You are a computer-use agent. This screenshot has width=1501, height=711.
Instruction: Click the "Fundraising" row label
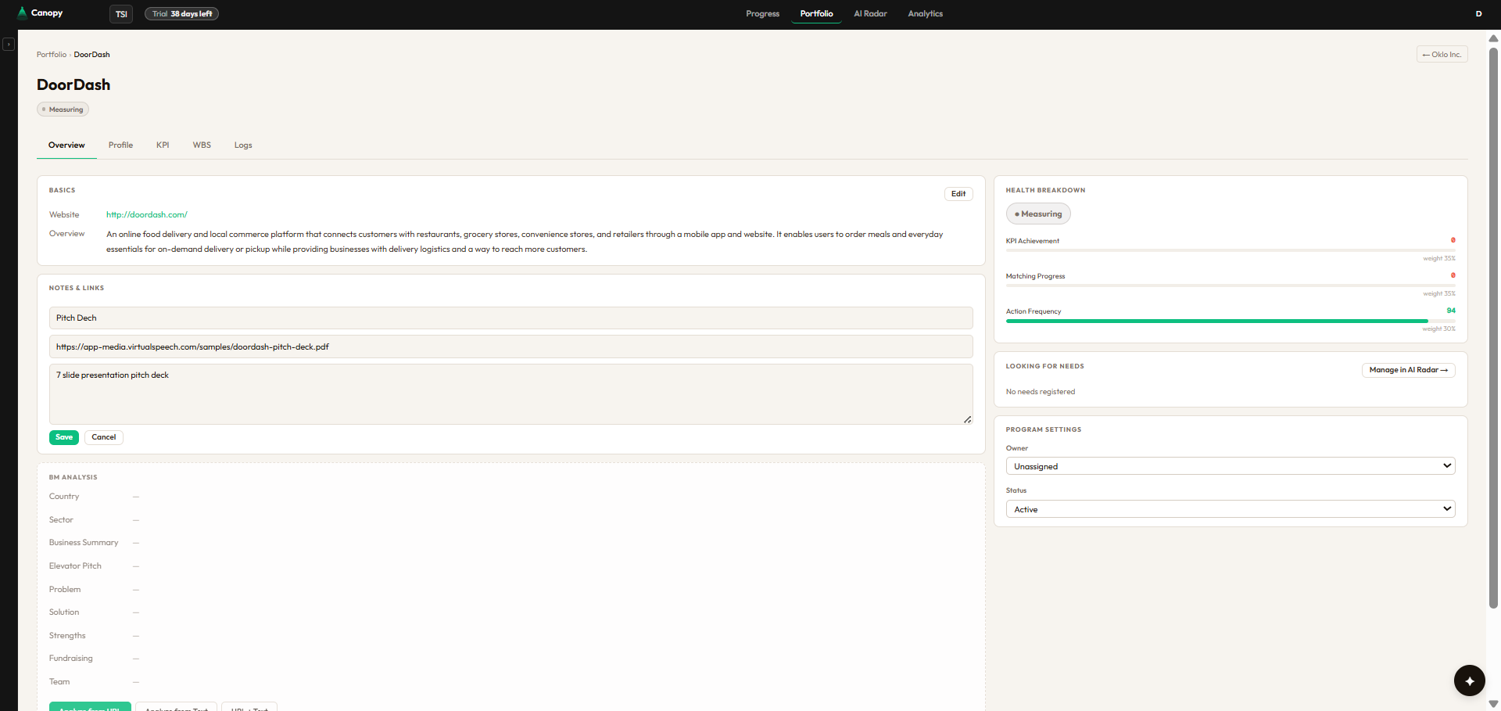pos(71,659)
